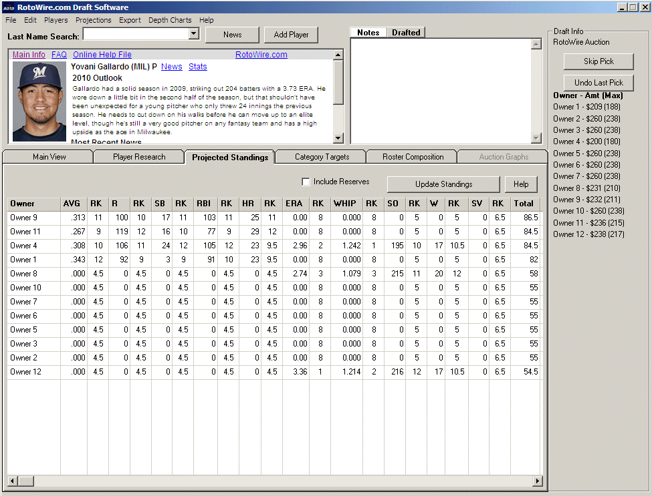Viewport: 652px width, 496px height.
Task: Click the Skip Pick button
Action: click(x=599, y=61)
